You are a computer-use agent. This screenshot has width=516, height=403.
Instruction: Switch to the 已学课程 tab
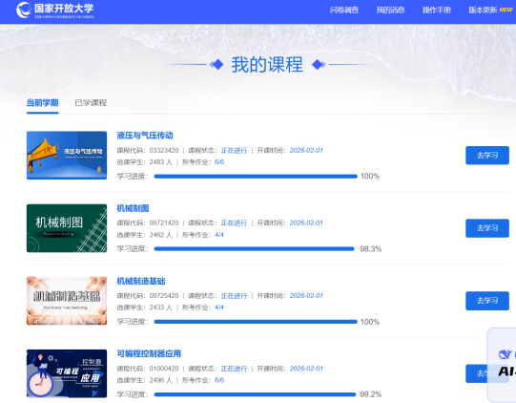click(x=91, y=103)
